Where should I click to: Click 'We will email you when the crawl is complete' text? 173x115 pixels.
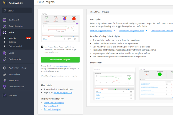pyautogui.click(x=59, y=76)
